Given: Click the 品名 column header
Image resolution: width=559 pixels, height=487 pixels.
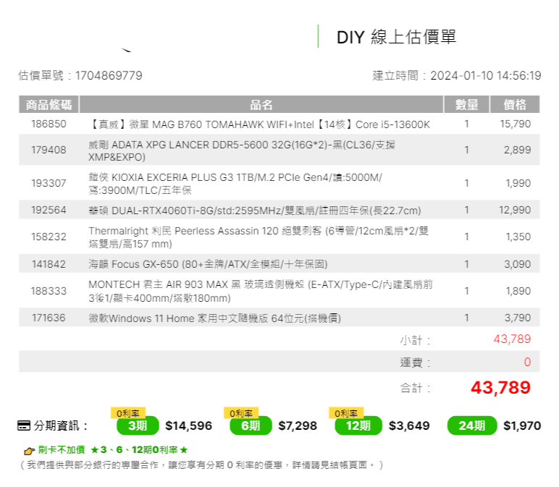Looking at the screenshot, I should (261, 104).
